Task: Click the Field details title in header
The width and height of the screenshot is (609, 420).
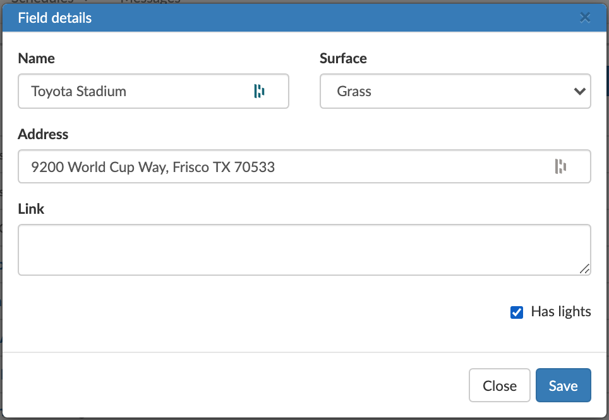Action: tap(55, 18)
